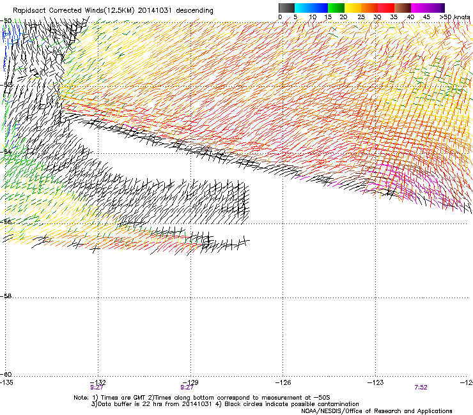Click the blue 10-15 knots legend swatch

320,8
